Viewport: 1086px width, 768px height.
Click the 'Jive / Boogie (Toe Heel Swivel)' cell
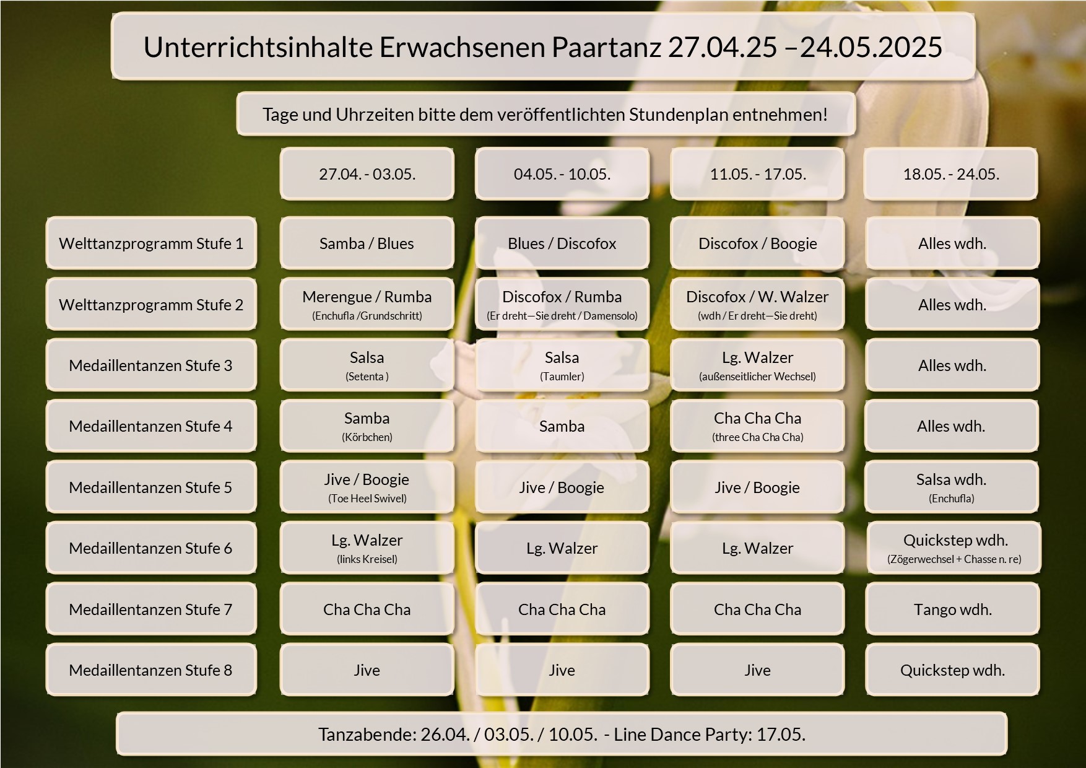[367, 487]
